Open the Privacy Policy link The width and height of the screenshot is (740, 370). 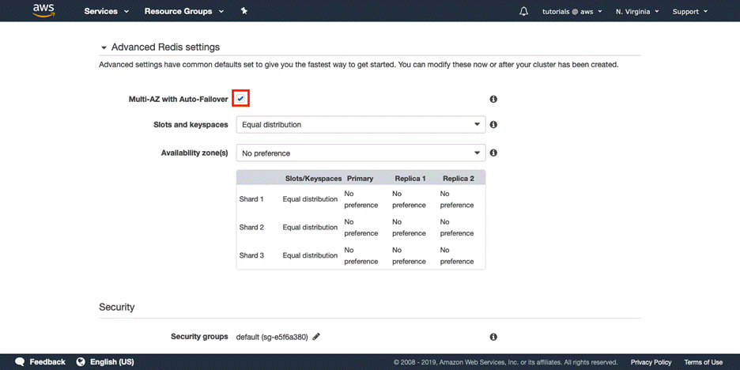coord(651,362)
